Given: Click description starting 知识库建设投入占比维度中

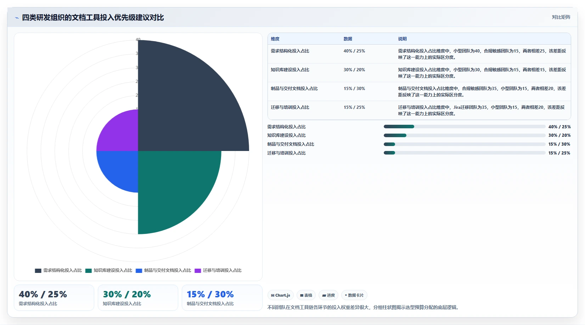Looking at the screenshot, I should pos(482,73).
